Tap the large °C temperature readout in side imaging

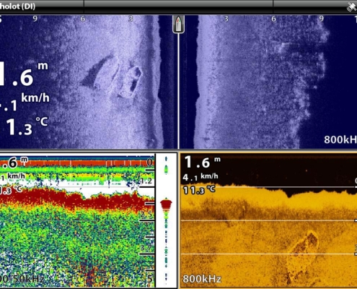[x=27, y=126]
